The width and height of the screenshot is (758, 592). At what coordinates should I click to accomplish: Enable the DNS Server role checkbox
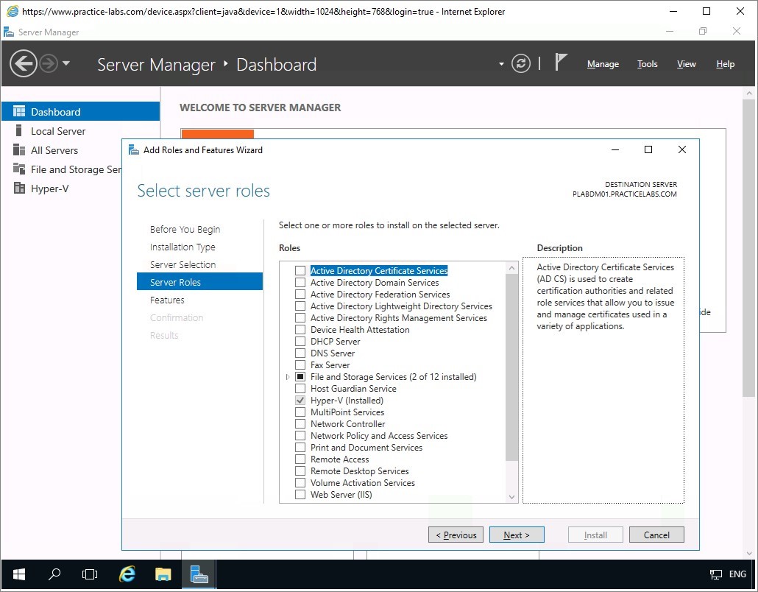click(300, 353)
